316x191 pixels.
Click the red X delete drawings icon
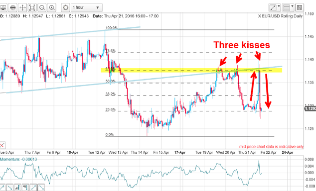(x=2, y=145)
